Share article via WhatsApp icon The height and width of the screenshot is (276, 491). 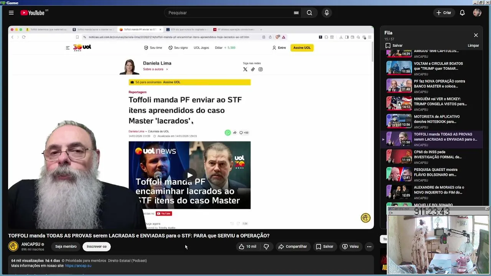227,133
